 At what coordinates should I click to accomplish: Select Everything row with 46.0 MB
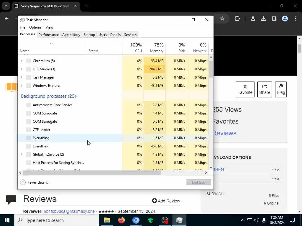(113, 146)
